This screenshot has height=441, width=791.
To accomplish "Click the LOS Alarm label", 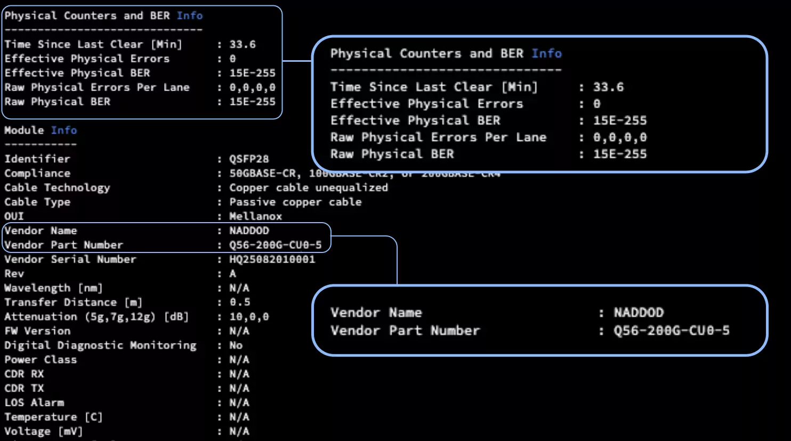I will tap(34, 403).
